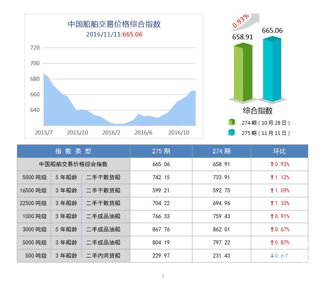Select the teal 665.06 bar
The height and width of the screenshot is (283, 326).
click(x=272, y=69)
